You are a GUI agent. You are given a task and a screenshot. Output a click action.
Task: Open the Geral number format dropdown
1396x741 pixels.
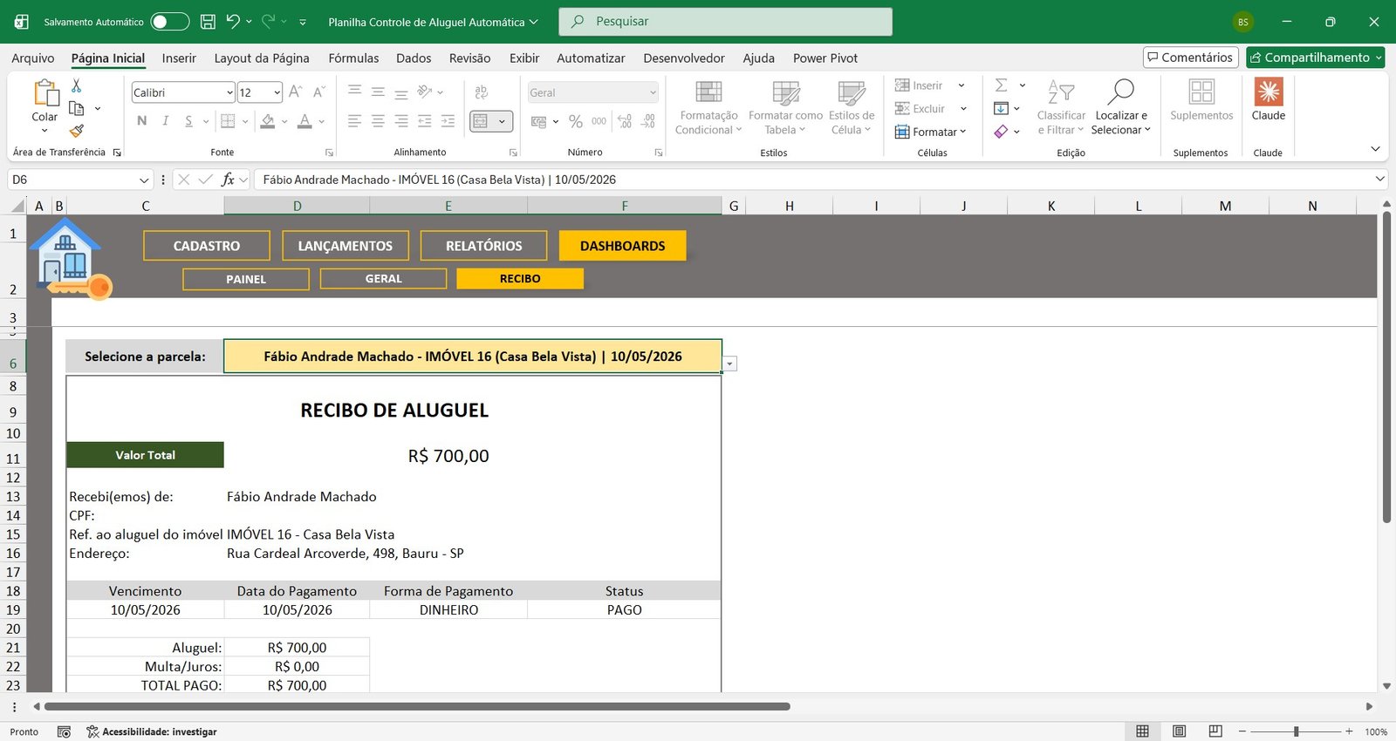coord(653,92)
